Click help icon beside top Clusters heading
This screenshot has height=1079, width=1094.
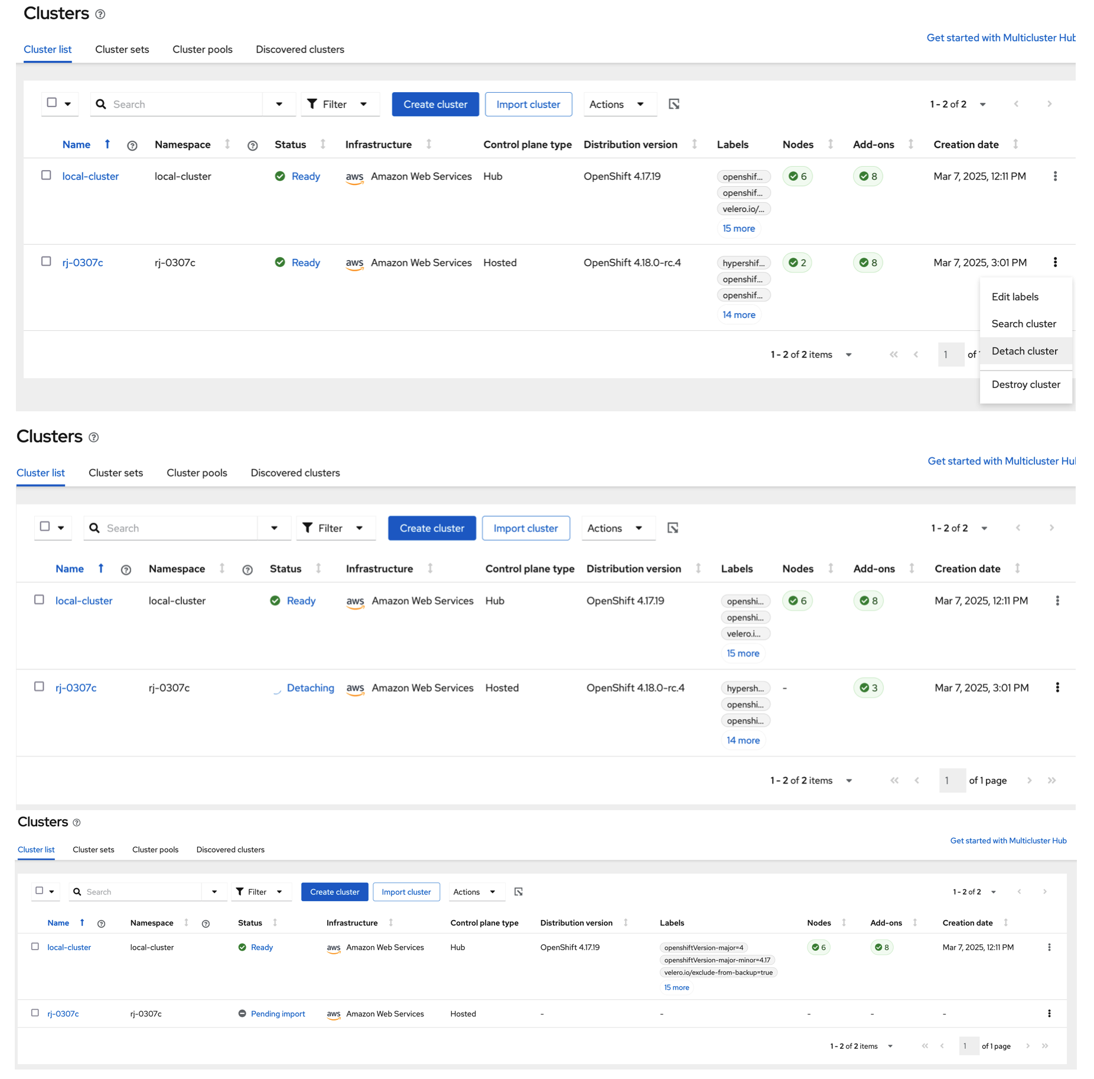click(100, 14)
